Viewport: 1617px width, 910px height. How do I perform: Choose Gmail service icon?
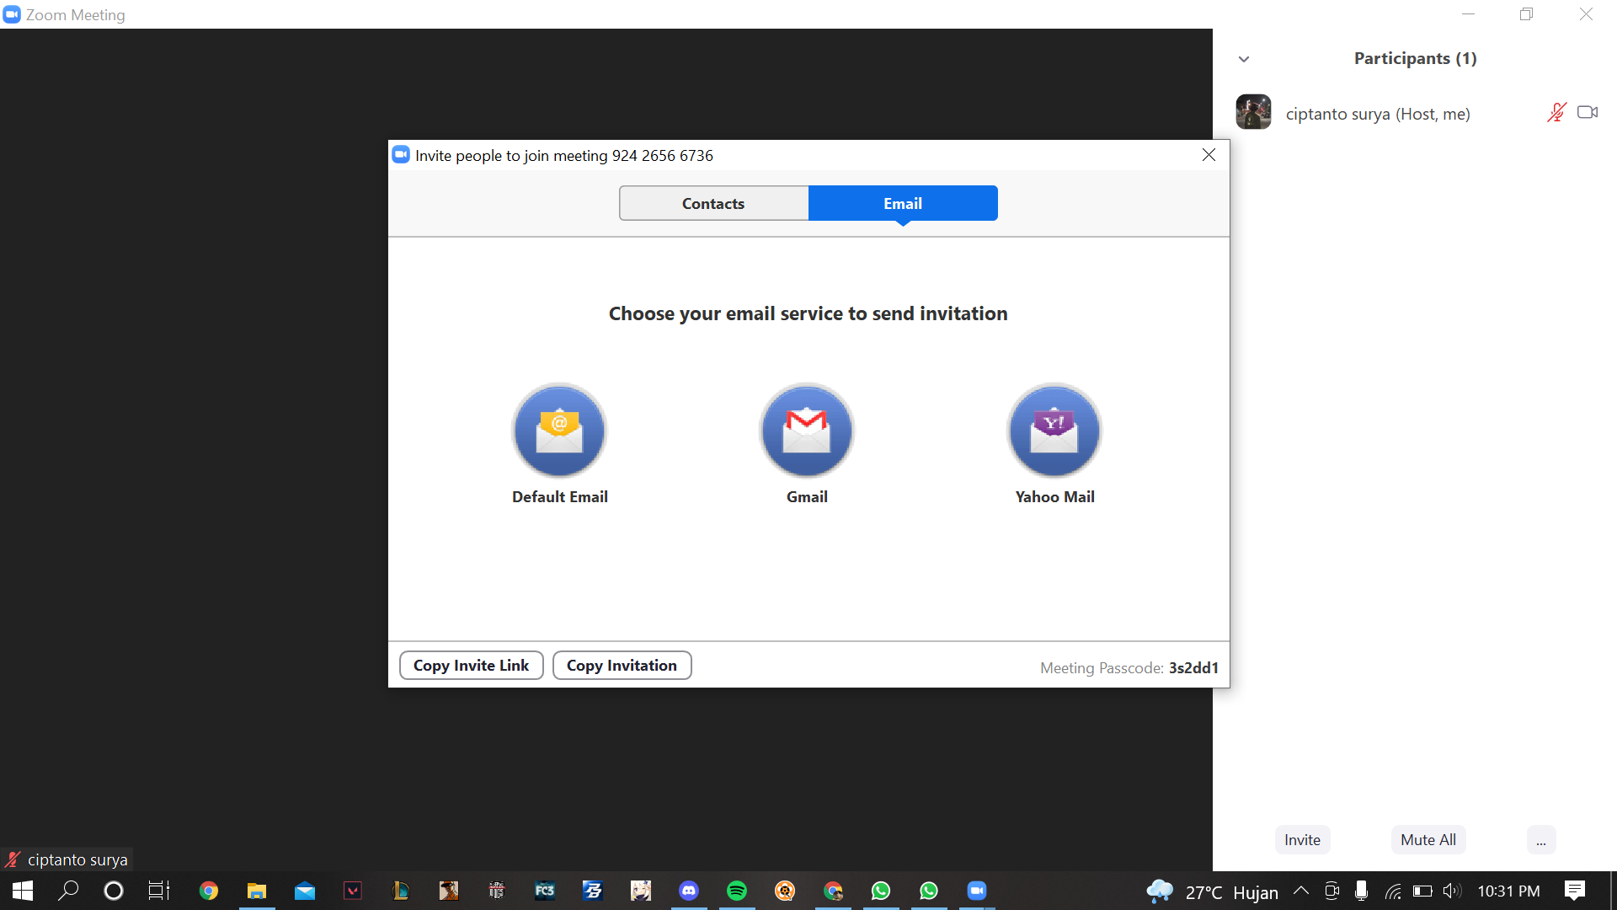[x=807, y=431]
